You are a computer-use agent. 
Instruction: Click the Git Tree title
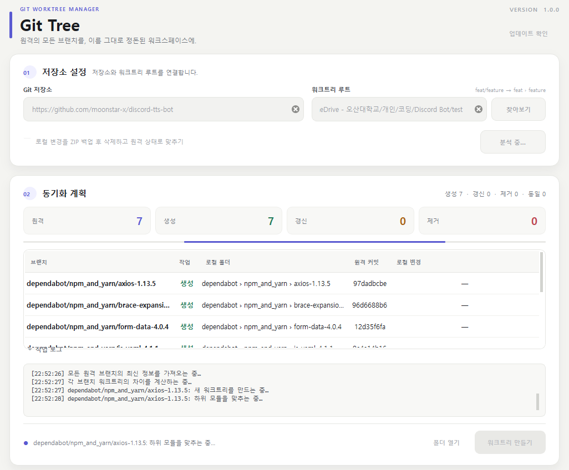50,25
